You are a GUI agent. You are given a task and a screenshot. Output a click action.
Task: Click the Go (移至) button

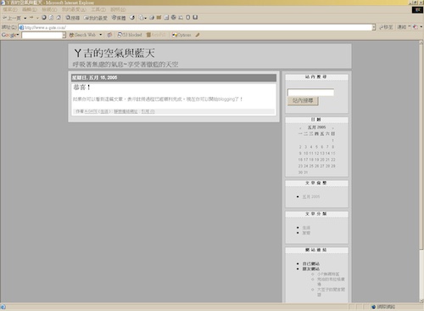386,27
